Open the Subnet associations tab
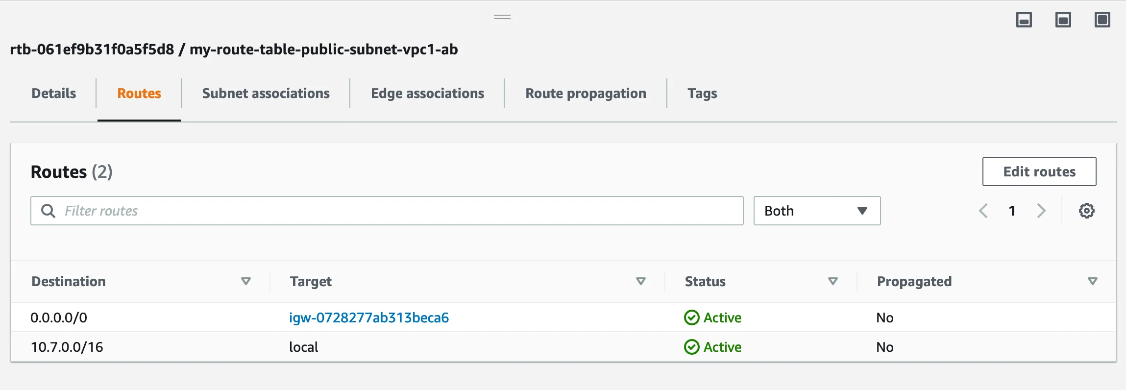 click(266, 93)
